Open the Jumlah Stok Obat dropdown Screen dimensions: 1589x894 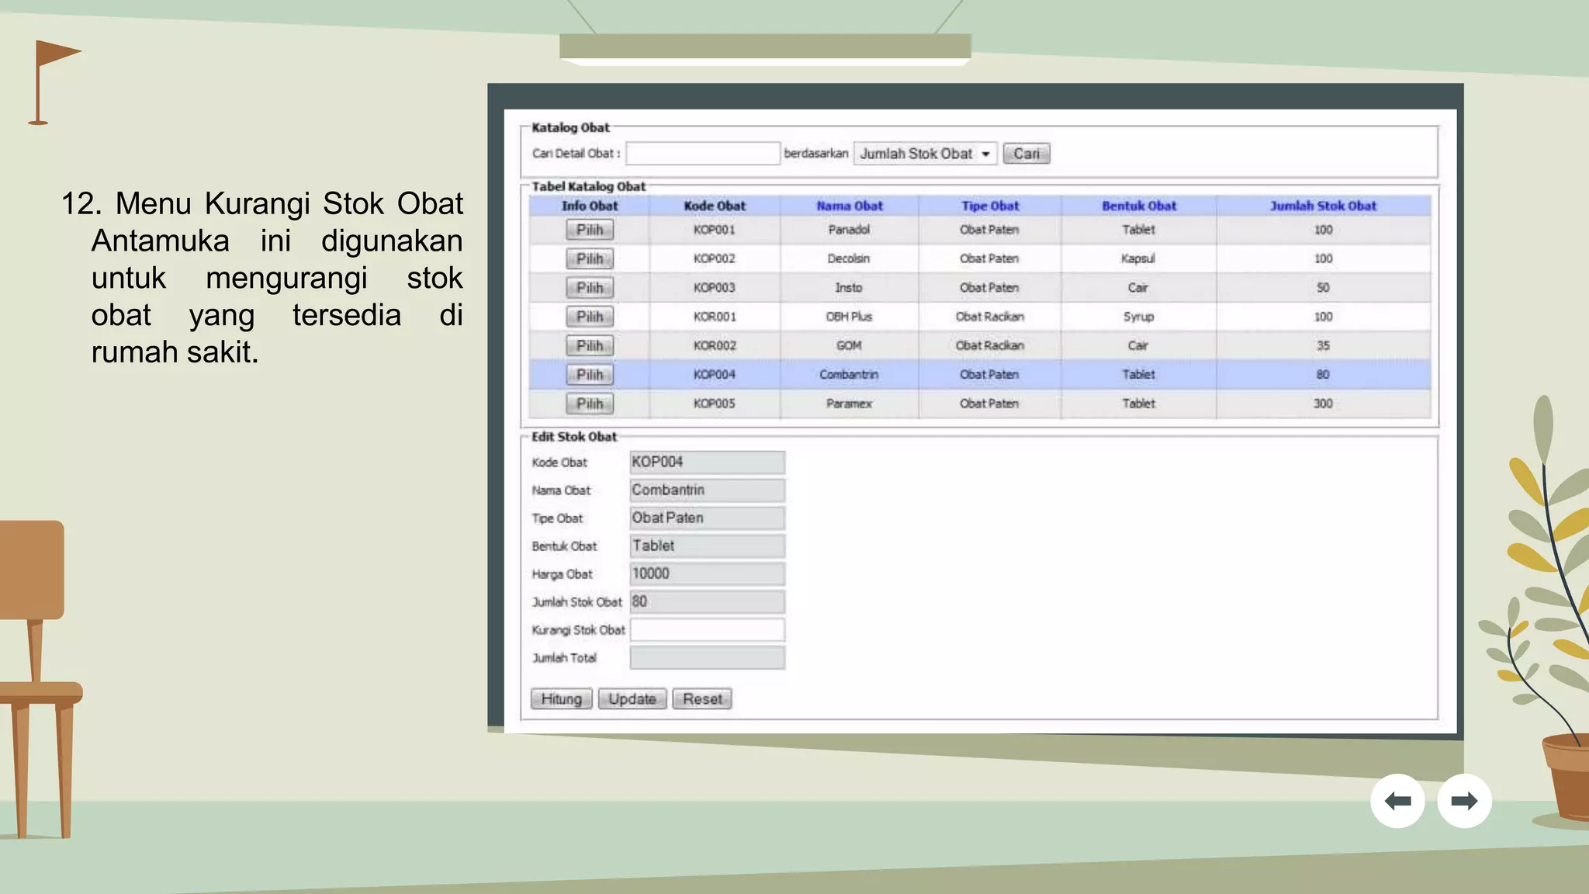click(924, 154)
